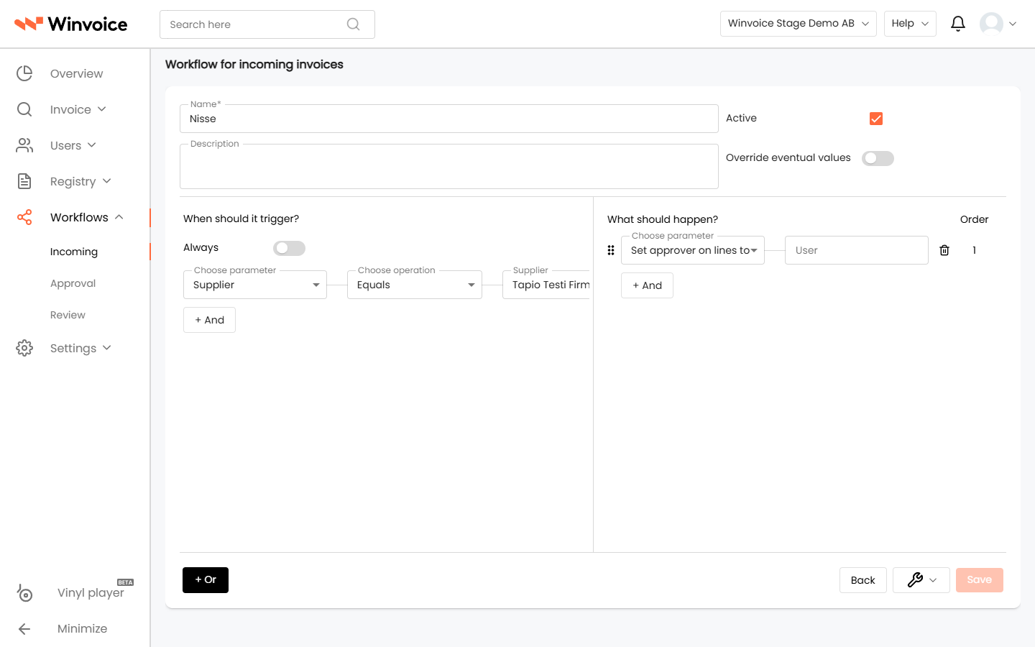Click the Registry document icon
Image resolution: width=1035 pixels, height=647 pixels.
click(24, 181)
